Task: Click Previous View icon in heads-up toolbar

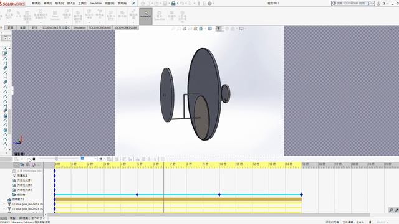Action: click(185, 29)
